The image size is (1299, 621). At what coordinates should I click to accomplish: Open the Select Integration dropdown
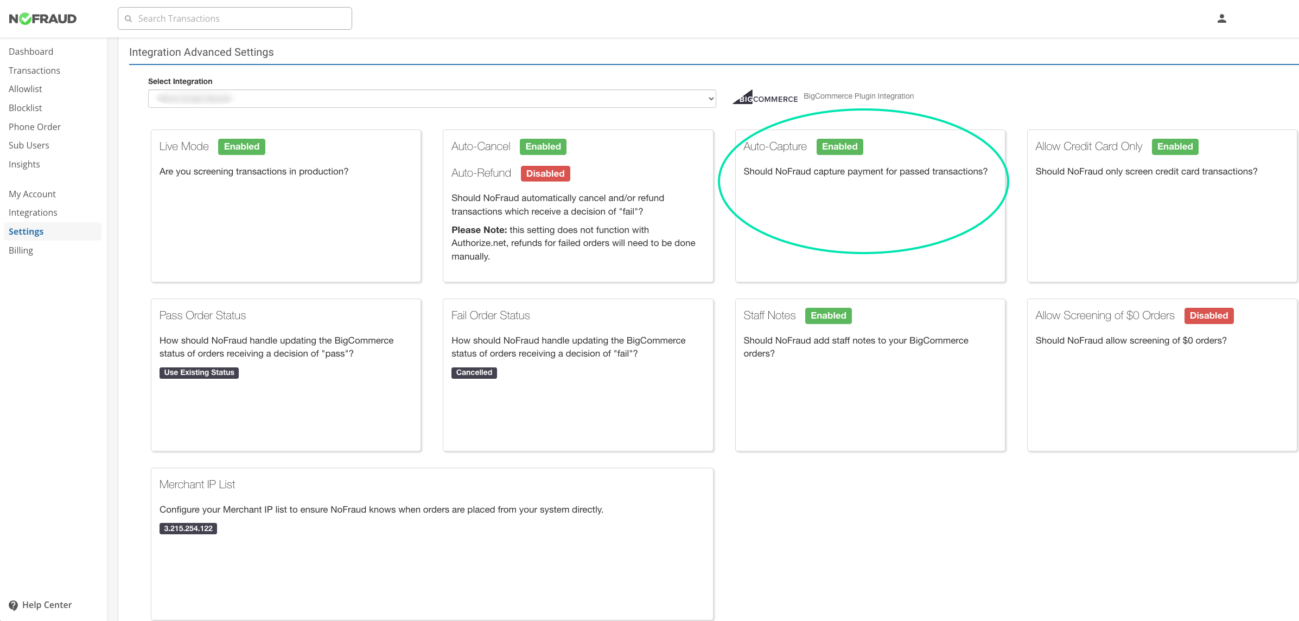431,98
